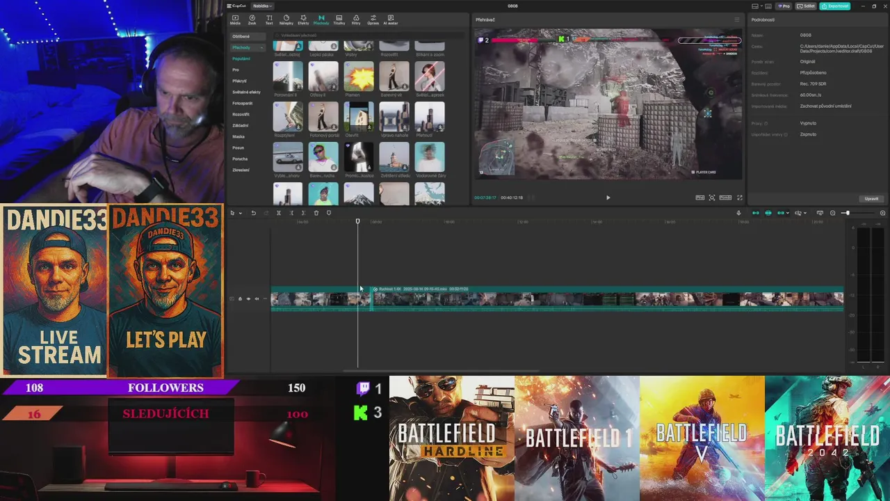
Task: Open the player panel hamburger menu
Action: point(737,19)
